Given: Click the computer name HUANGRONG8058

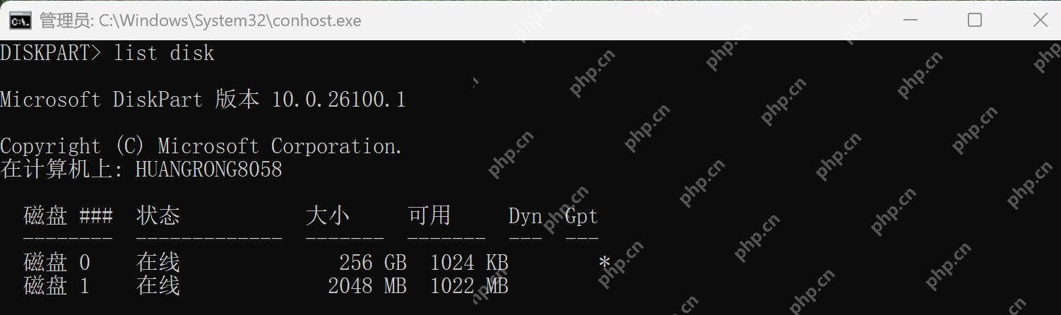Looking at the screenshot, I should click(x=208, y=170).
